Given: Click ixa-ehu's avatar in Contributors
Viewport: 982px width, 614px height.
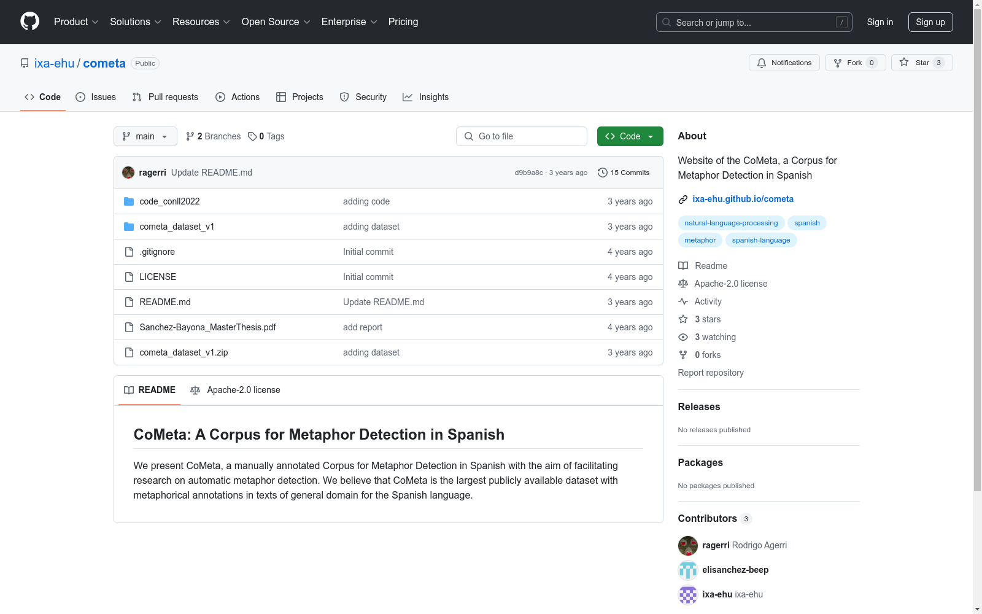Looking at the screenshot, I should (x=688, y=594).
